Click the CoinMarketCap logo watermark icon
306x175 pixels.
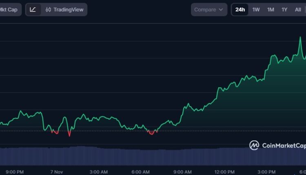click(x=254, y=145)
